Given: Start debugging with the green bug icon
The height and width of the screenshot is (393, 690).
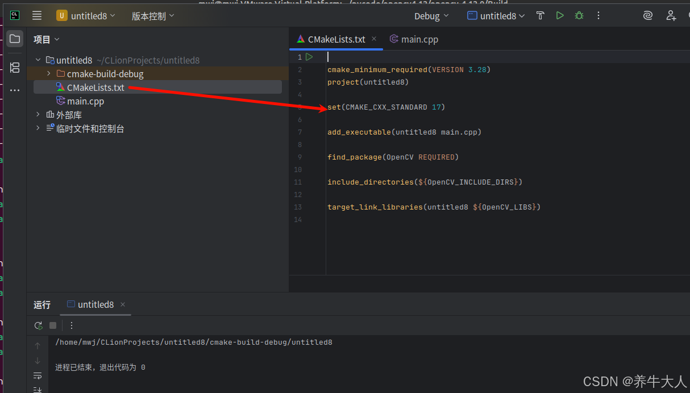Looking at the screenshot, I should 579,15.
